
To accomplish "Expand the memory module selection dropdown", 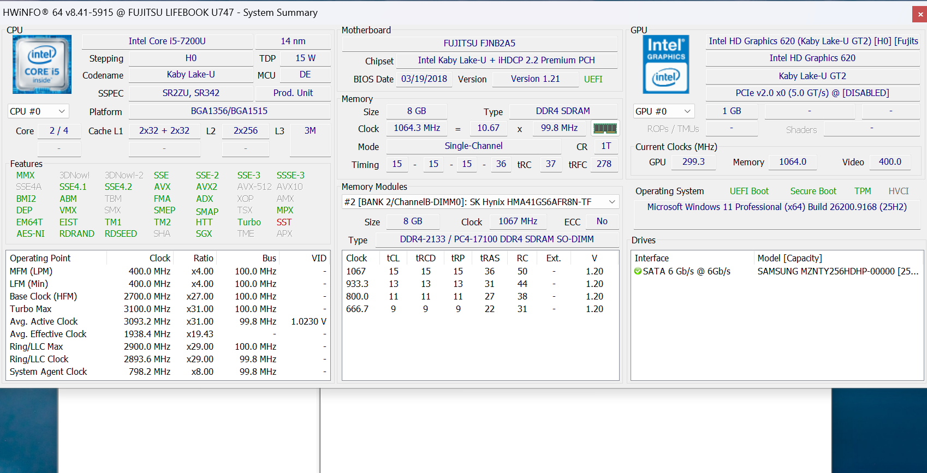I will point(480,202).
